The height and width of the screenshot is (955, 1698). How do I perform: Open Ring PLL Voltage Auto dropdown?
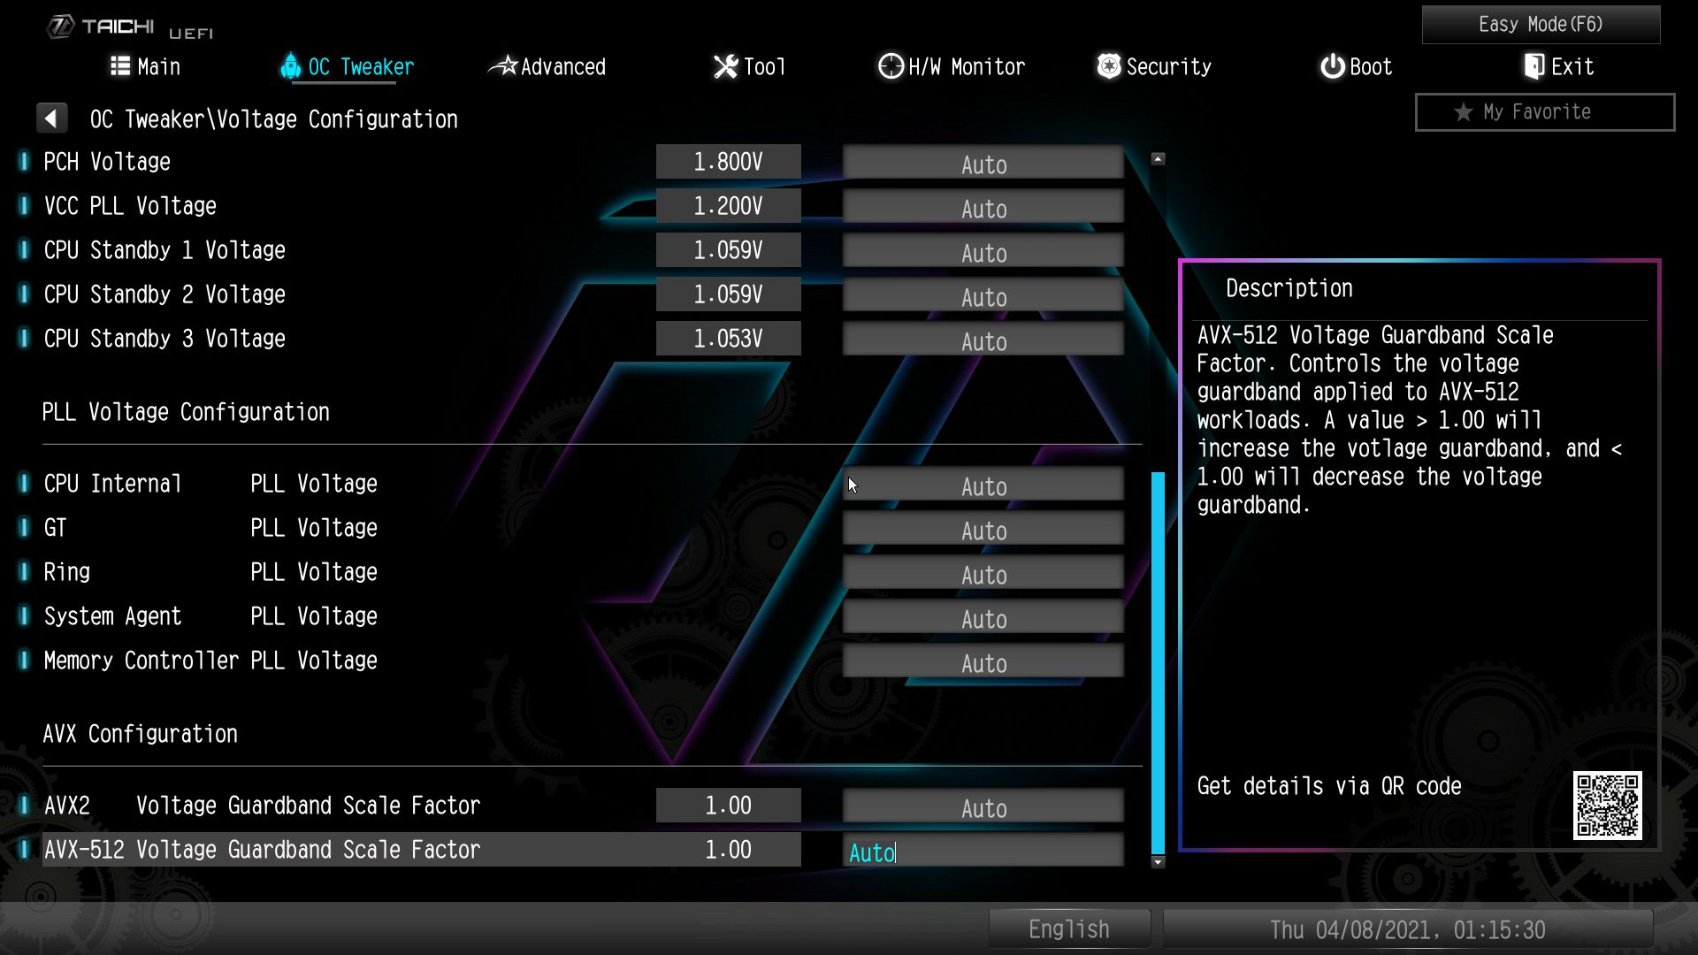click(983, 574)
